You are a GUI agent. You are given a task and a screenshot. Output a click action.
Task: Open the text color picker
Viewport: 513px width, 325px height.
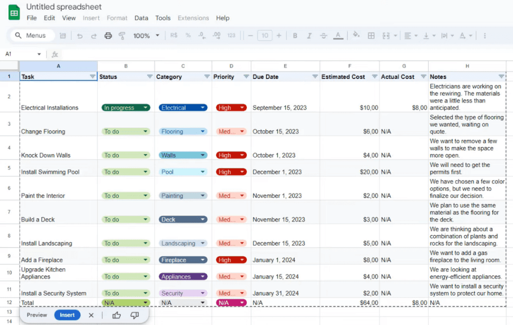coord(338,35)
